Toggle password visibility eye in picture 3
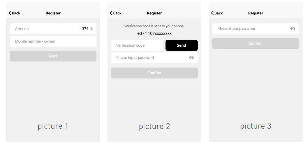Viewport: 306px width, 145px height. (x=293, y=28)
